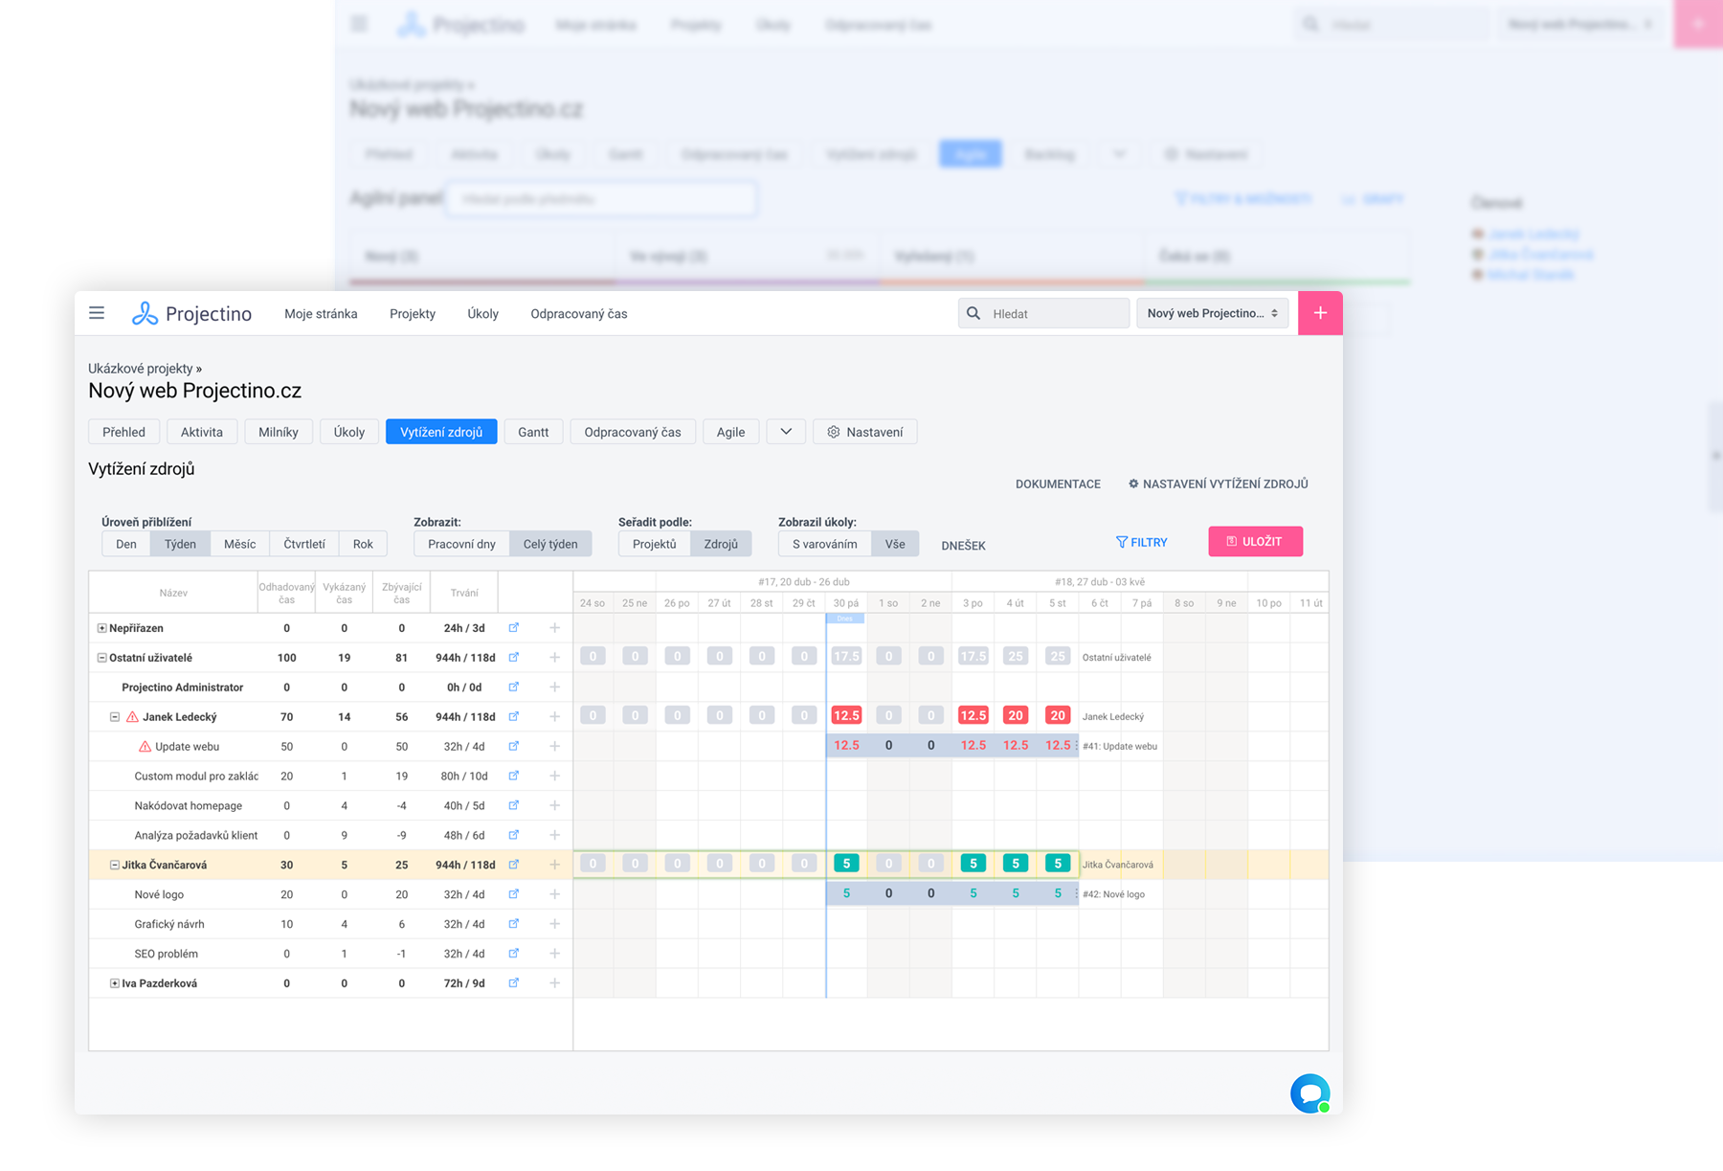The image size is (1723, 1171).
Task: Click the Název column header
Action: point(173,593)
